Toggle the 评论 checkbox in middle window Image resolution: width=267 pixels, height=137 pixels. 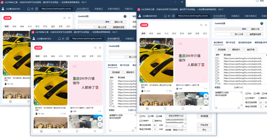(x=141, y=116)
